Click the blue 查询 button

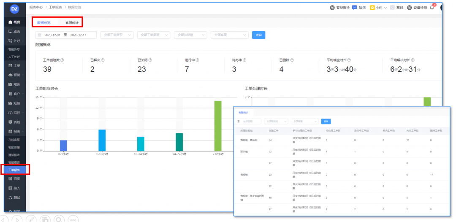(258, 35)
